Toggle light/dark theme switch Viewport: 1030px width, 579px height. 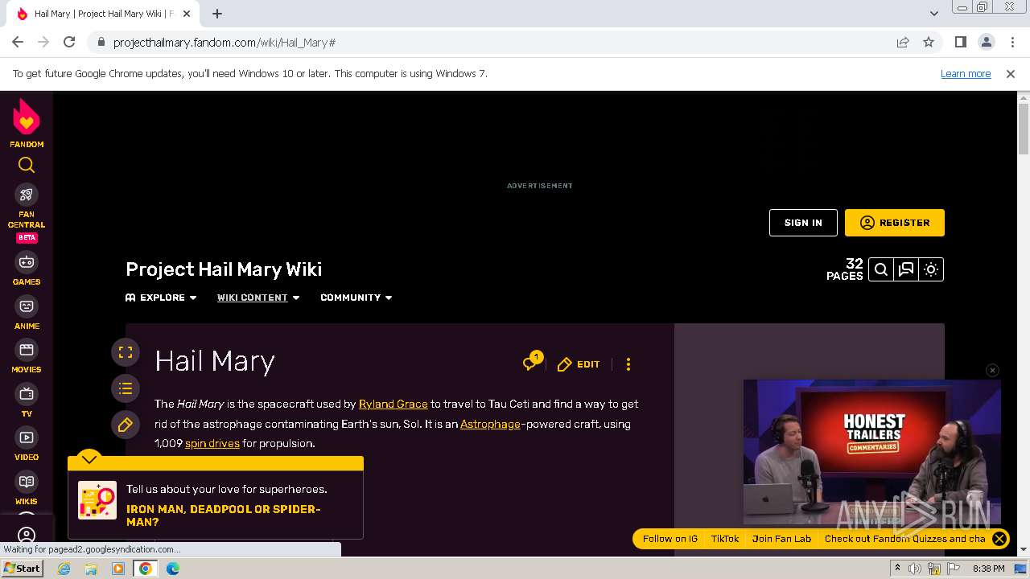click(x=931, y=269)
